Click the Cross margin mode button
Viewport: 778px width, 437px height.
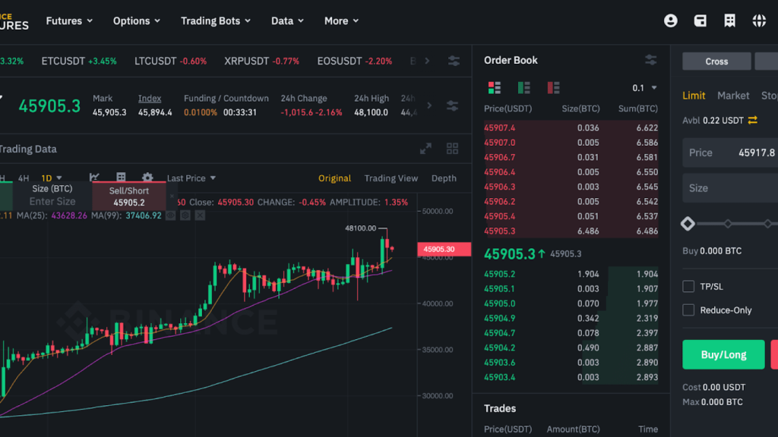point(716,61)
